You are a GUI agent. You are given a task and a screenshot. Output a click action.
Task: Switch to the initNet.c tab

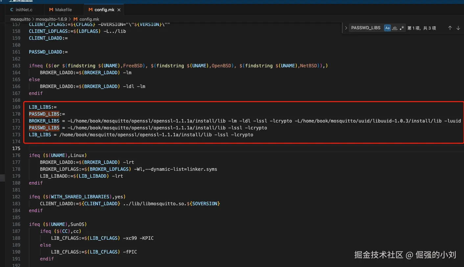pos(21,10)
